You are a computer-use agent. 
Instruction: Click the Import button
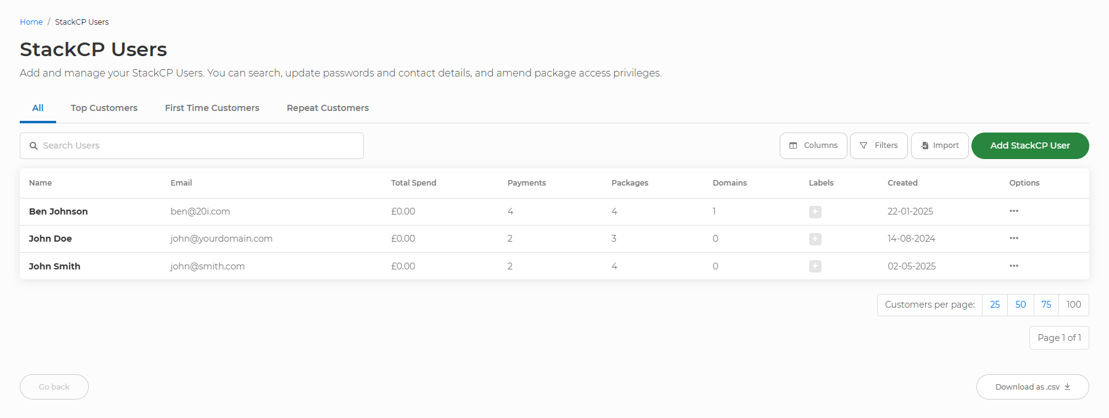939,145
